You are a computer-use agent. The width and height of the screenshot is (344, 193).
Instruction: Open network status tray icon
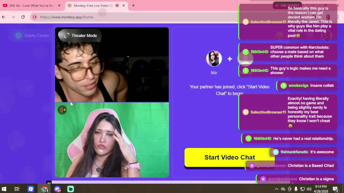click(x=302, y=189)
